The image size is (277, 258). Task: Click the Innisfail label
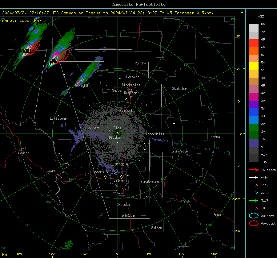(124, 111)
